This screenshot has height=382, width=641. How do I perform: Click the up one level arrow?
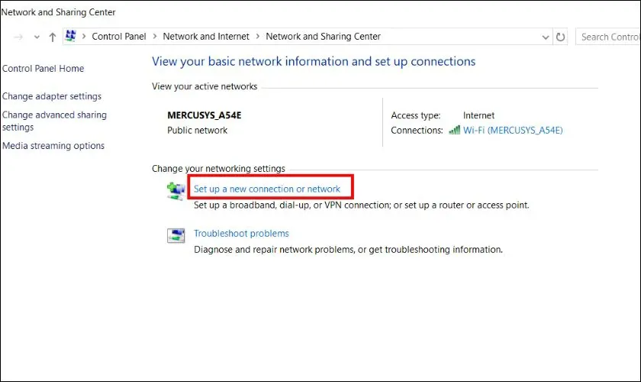(x=52, y=37)
